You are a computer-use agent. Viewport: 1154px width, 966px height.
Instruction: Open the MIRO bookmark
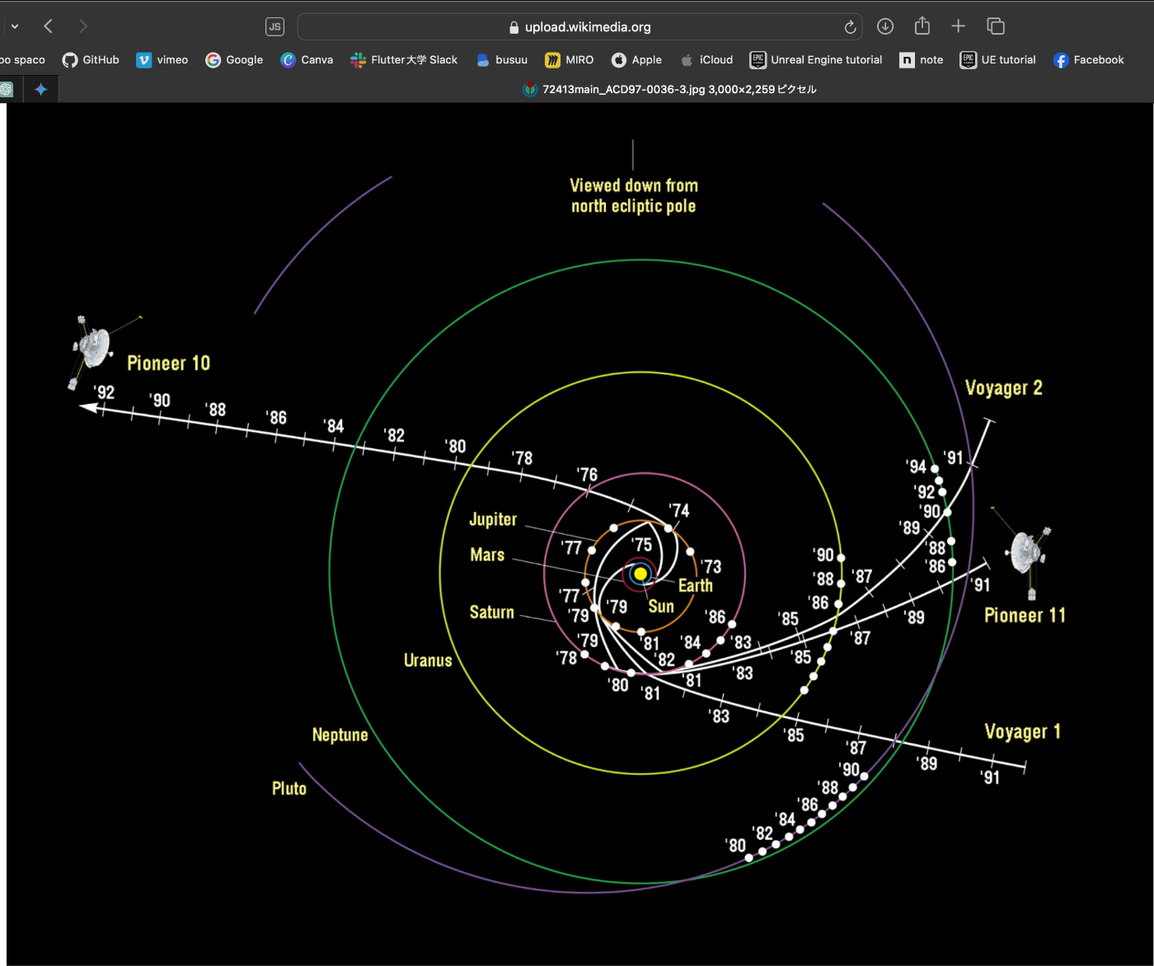pyautogui.click(x=570, y=59)
